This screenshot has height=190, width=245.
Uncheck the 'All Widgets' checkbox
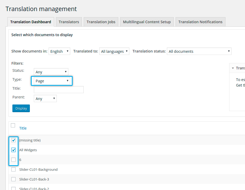pos(13,150)
